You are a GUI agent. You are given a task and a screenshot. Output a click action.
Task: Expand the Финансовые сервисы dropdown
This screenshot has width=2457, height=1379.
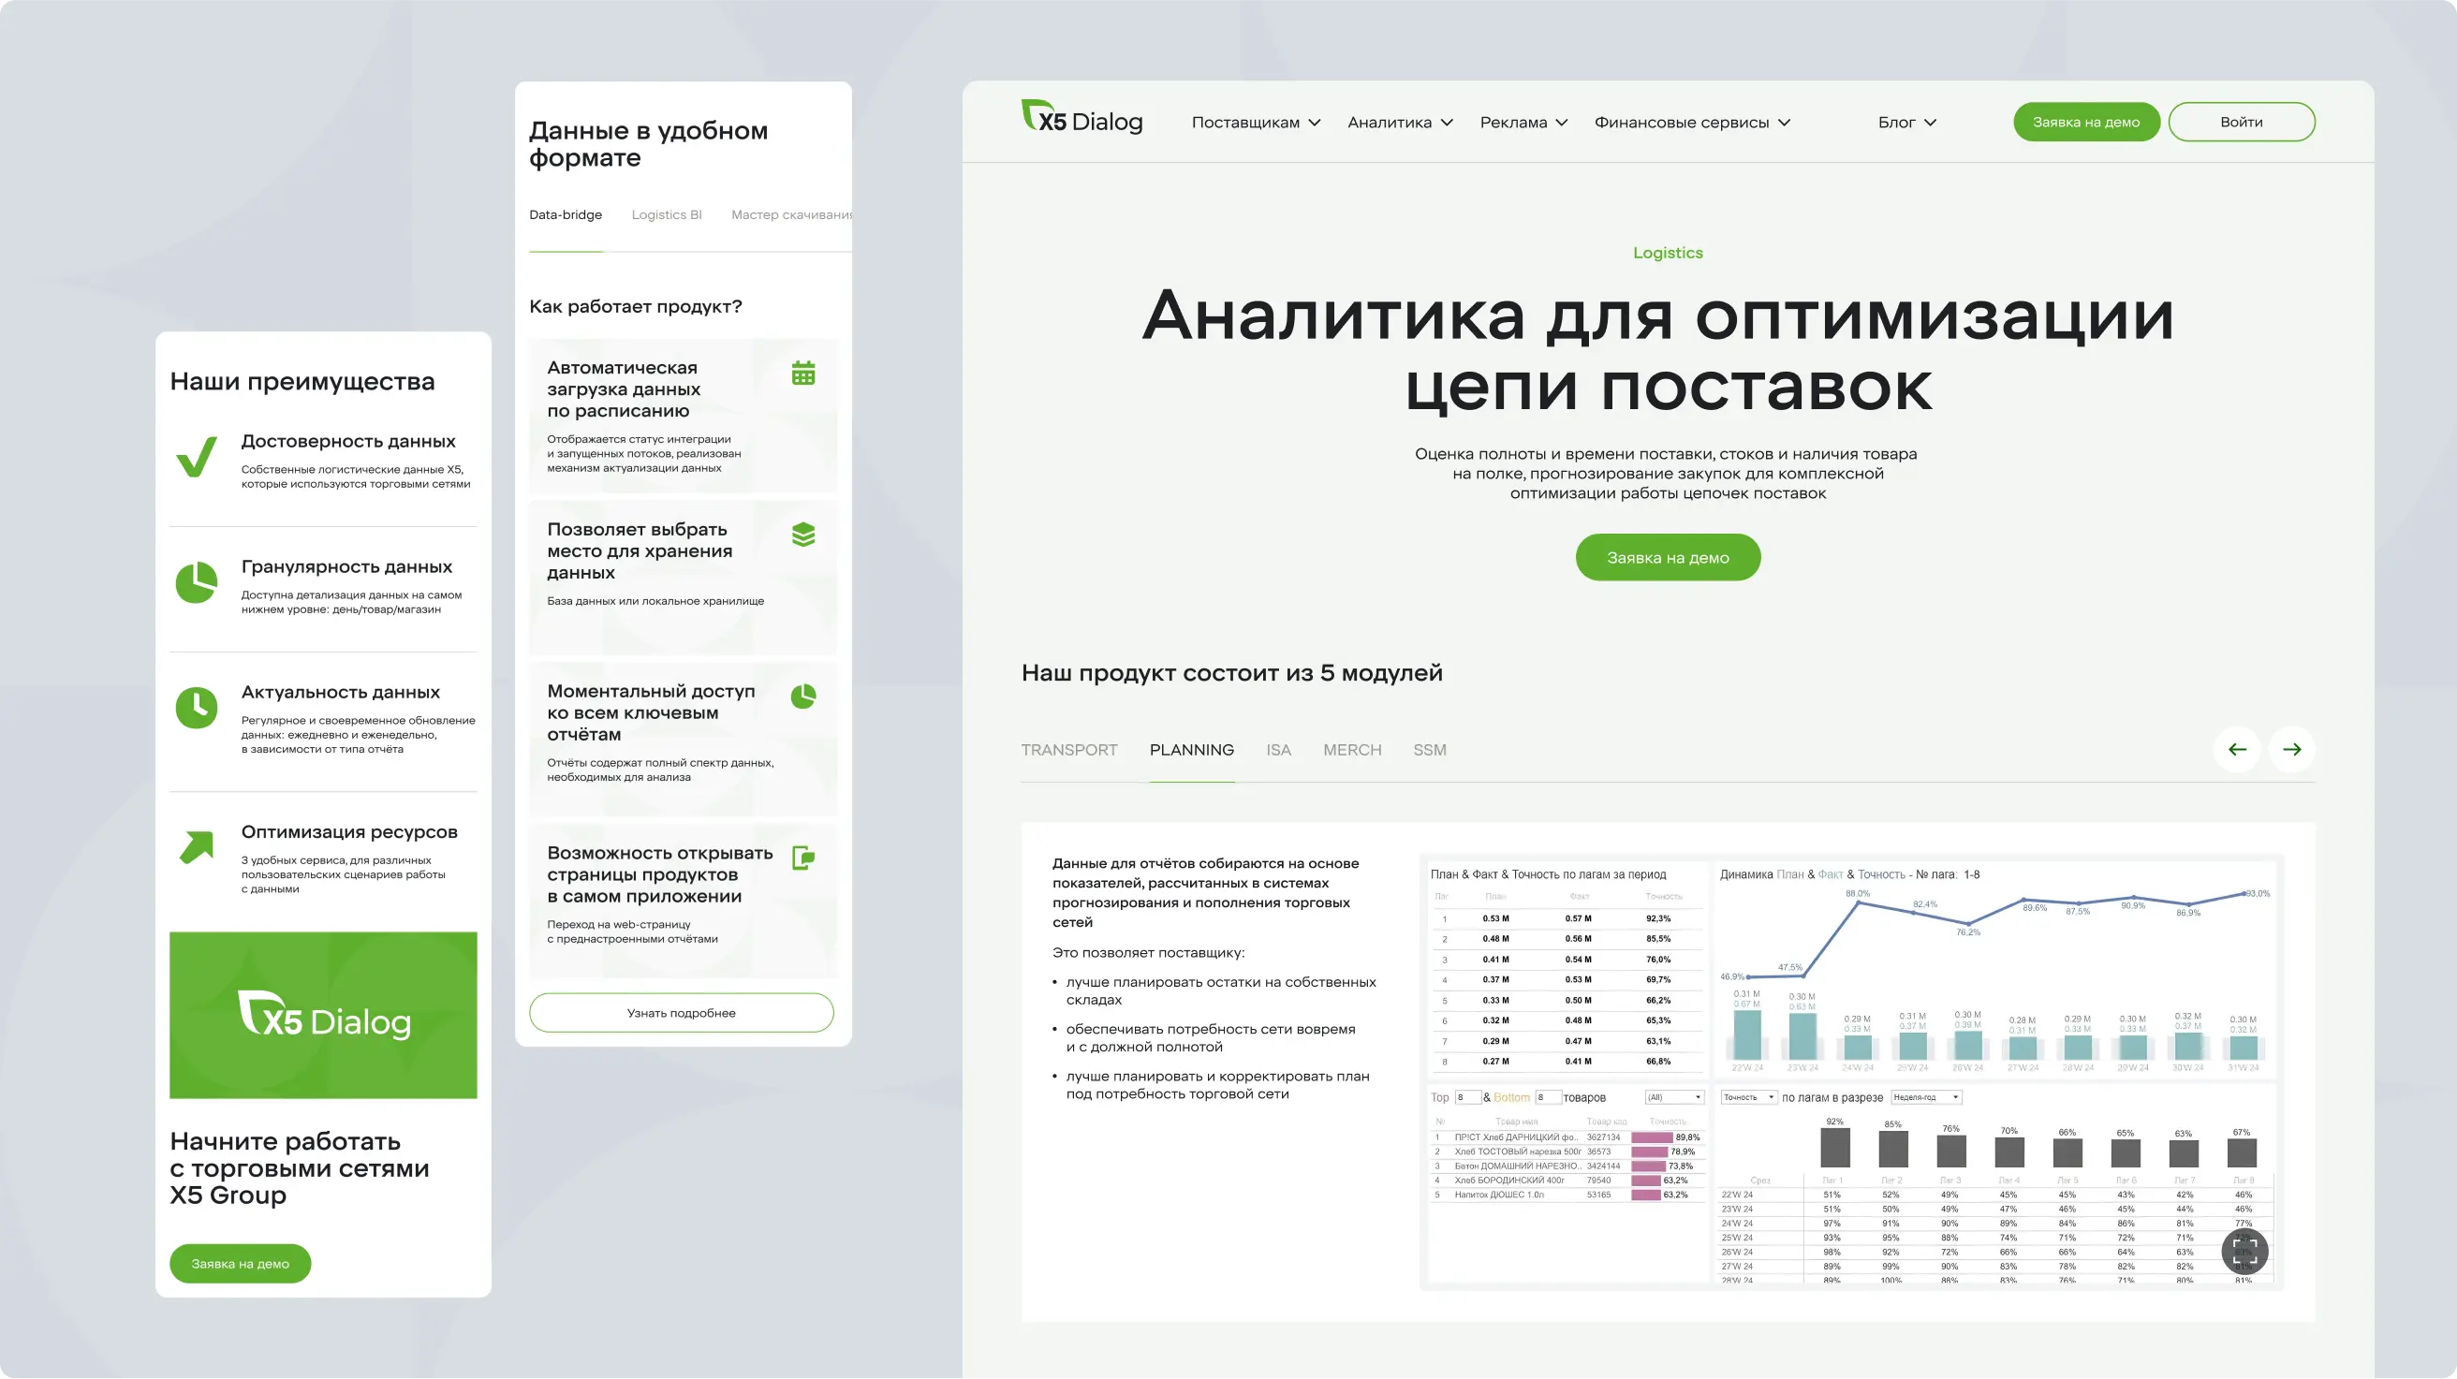pyautogui.click(x=1691, y=122)
